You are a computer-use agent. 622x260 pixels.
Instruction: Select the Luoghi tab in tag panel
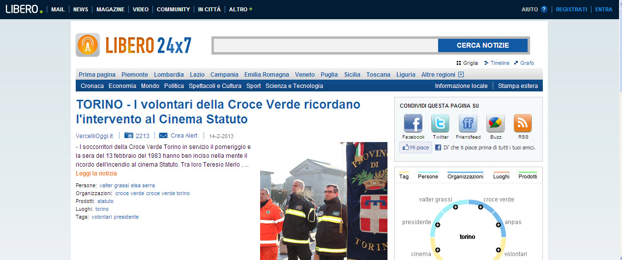pyautogui.click(x=501, y=176)
